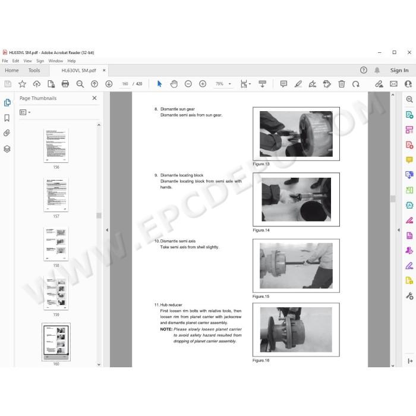
Task: Open the File menu
Action: point(5,61)
